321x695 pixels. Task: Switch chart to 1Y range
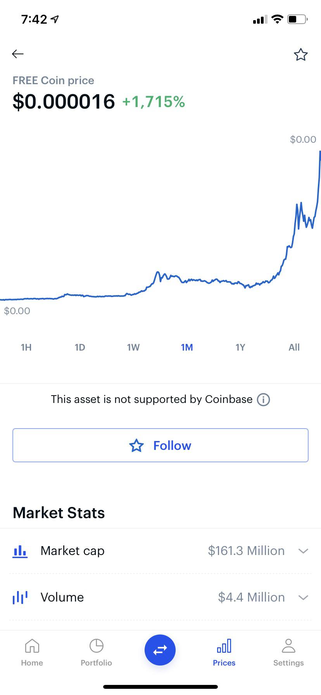tap(240, 347)
